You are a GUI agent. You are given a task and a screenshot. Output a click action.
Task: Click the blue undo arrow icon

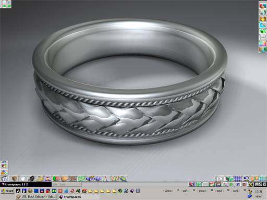[x=246, y=179]
